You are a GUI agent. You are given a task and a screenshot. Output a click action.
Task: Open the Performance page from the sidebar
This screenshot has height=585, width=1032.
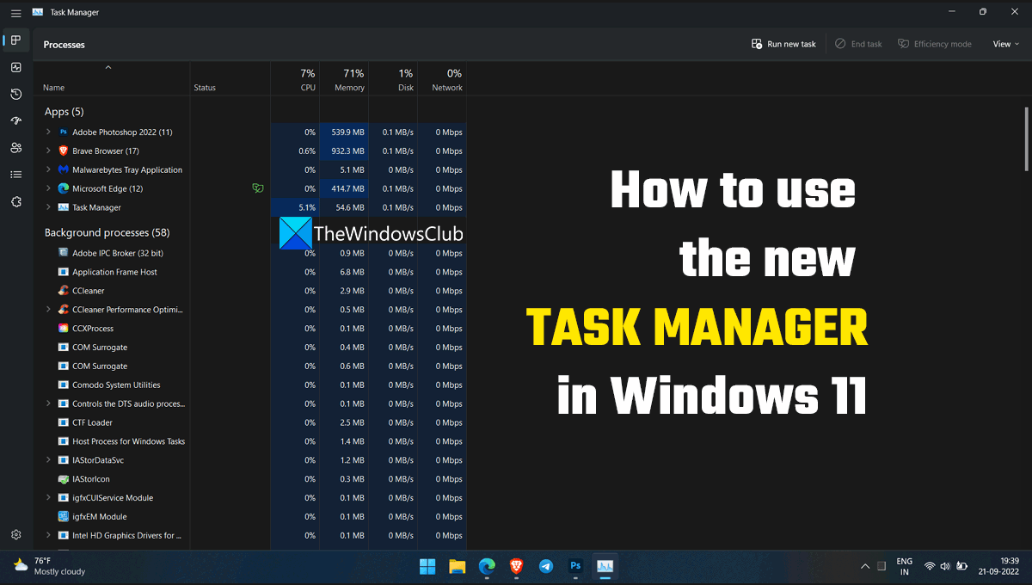15,67
